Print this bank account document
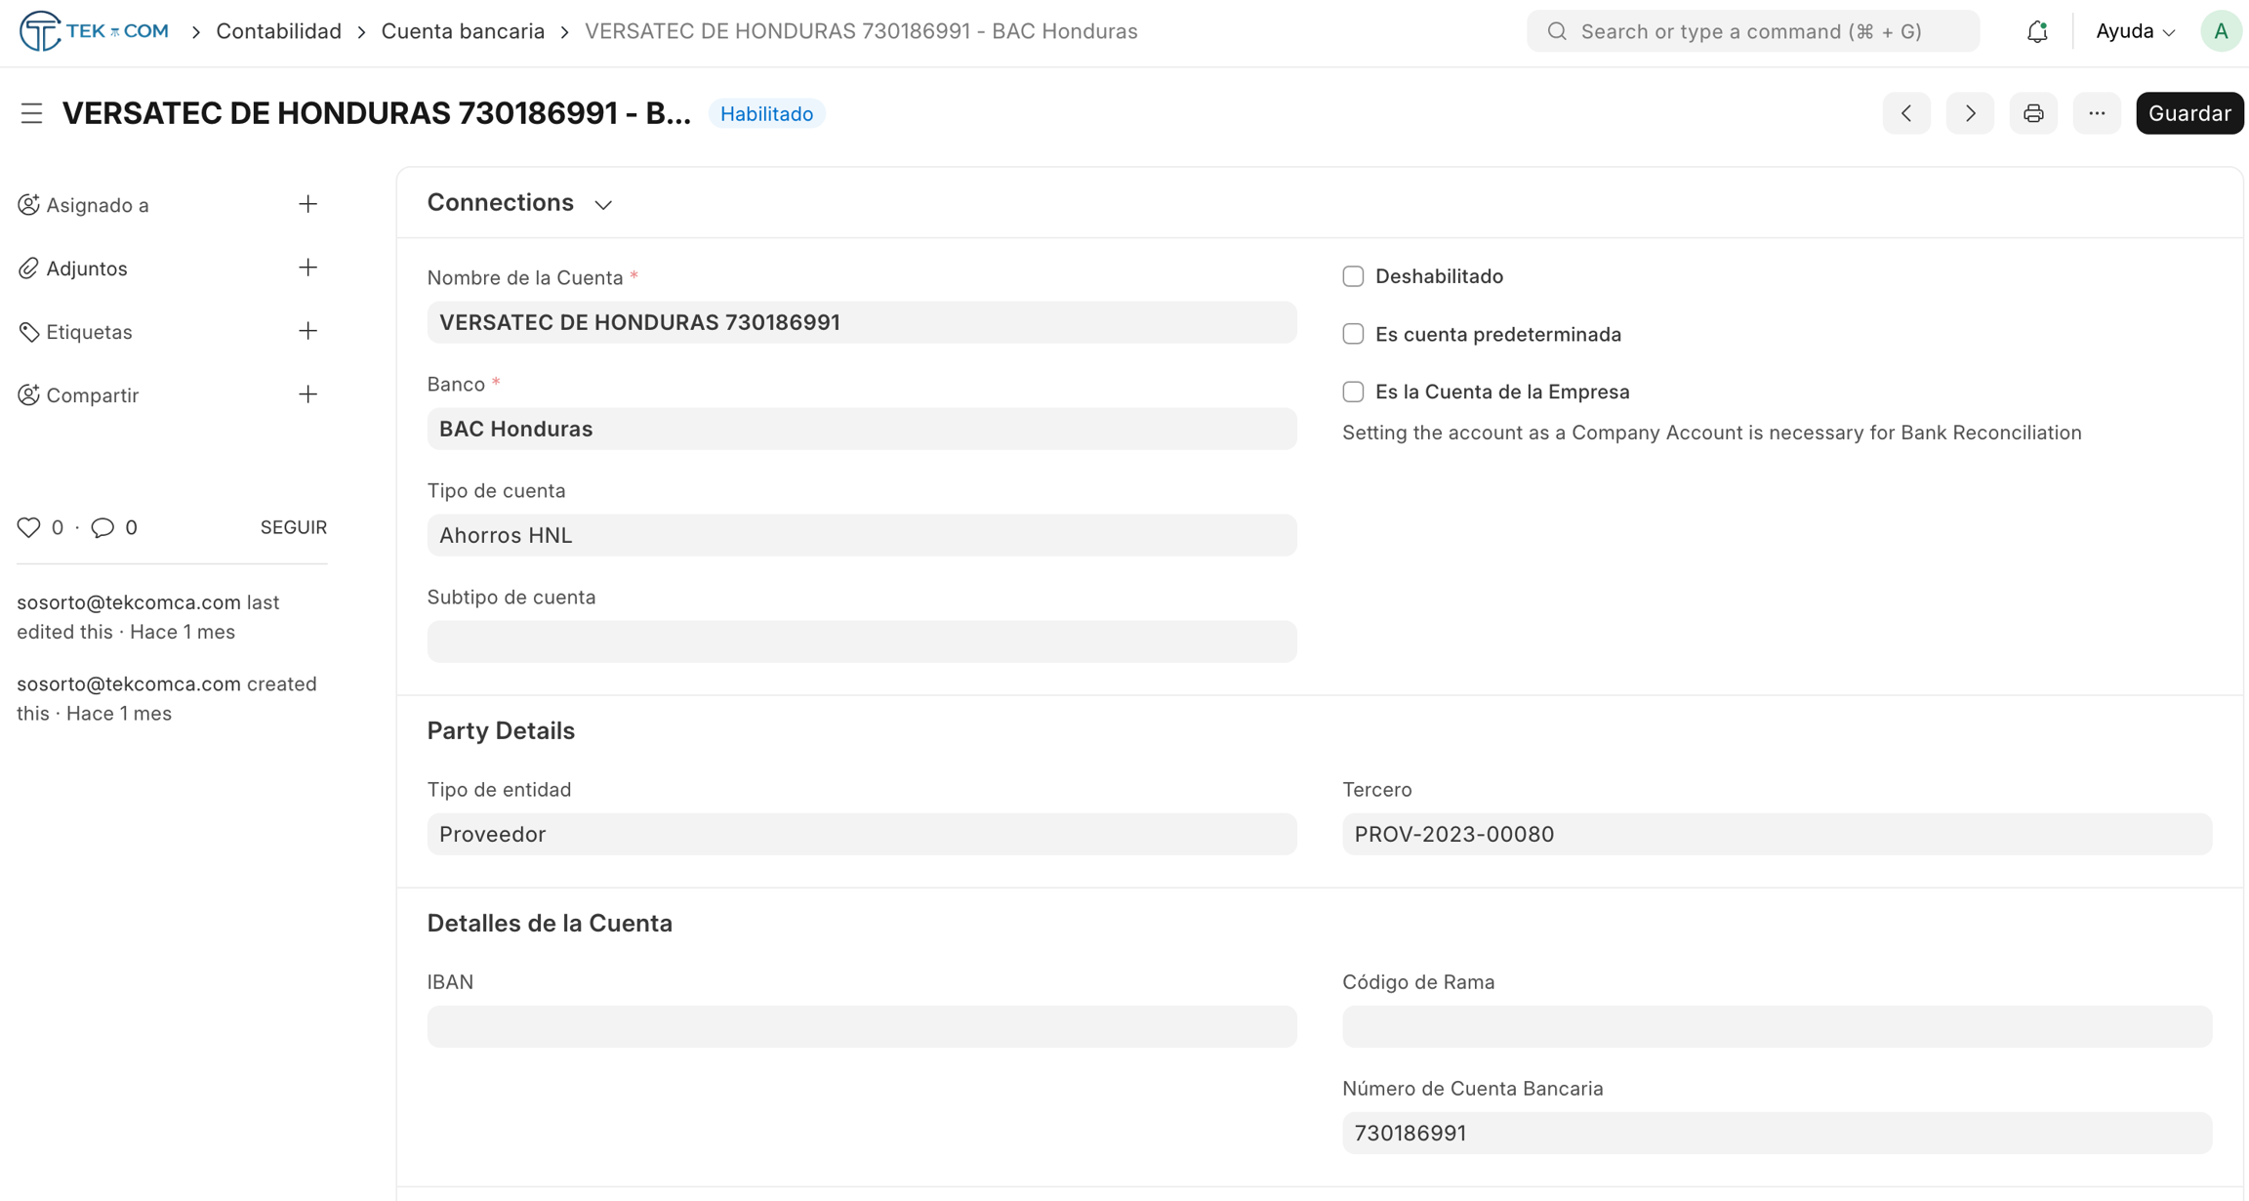The height and width of the screenshot is (1201, 2249). pos(2033,113)
